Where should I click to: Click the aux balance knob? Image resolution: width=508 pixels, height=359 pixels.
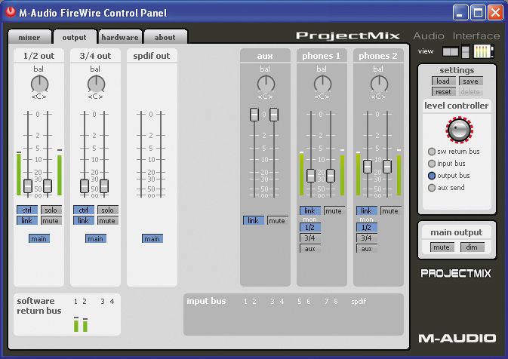(266, 84)
